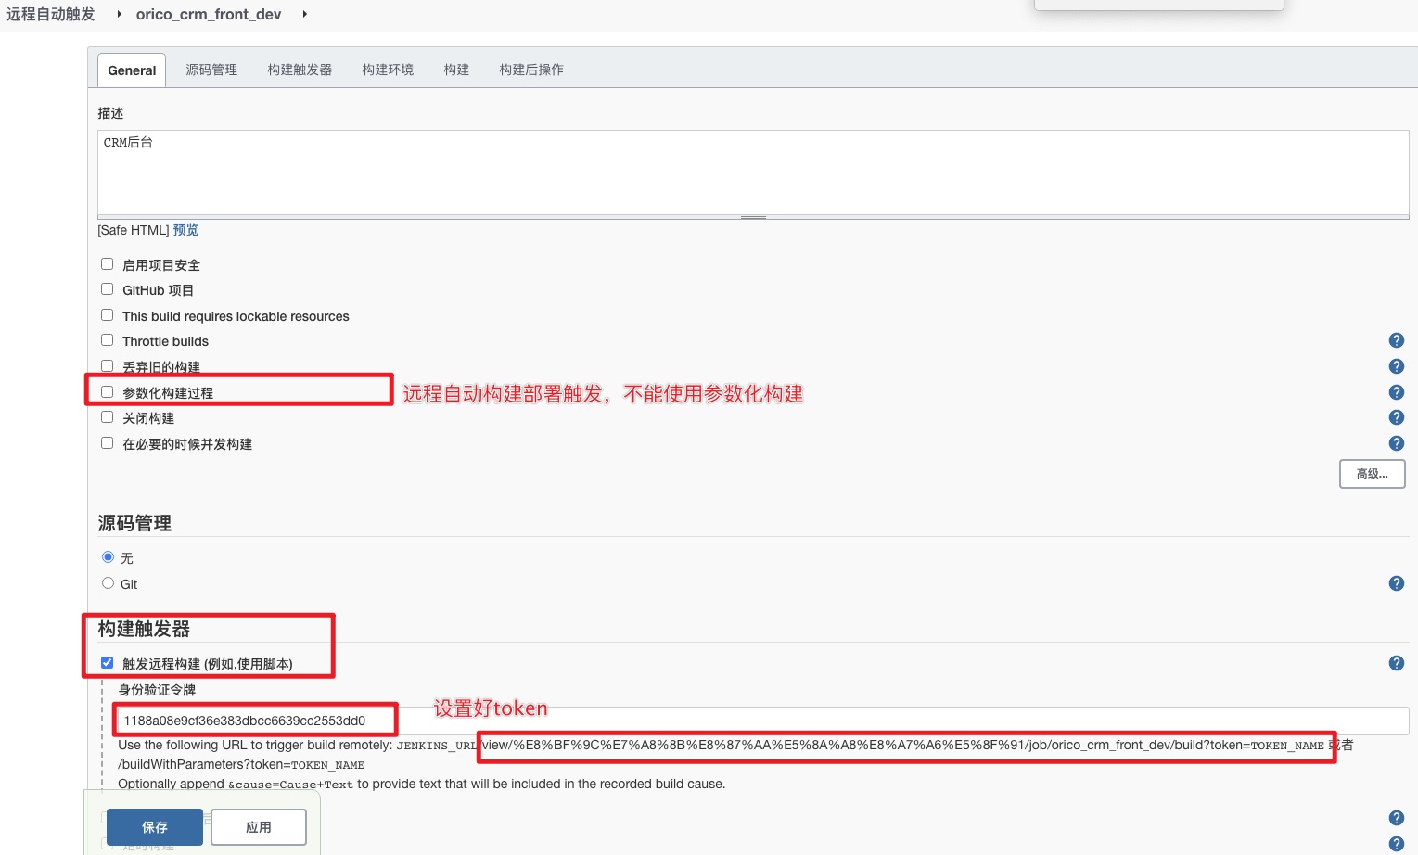The height and width of the screenshot is (855, 1418).
Task: Jump to 构建后操作 tab
Action: (531, 70)
